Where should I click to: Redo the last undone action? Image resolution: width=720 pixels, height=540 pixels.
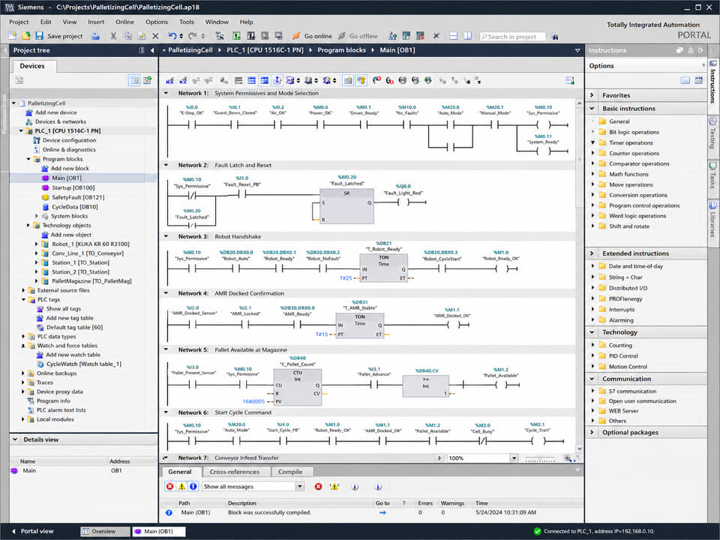(x=193, y=36)
